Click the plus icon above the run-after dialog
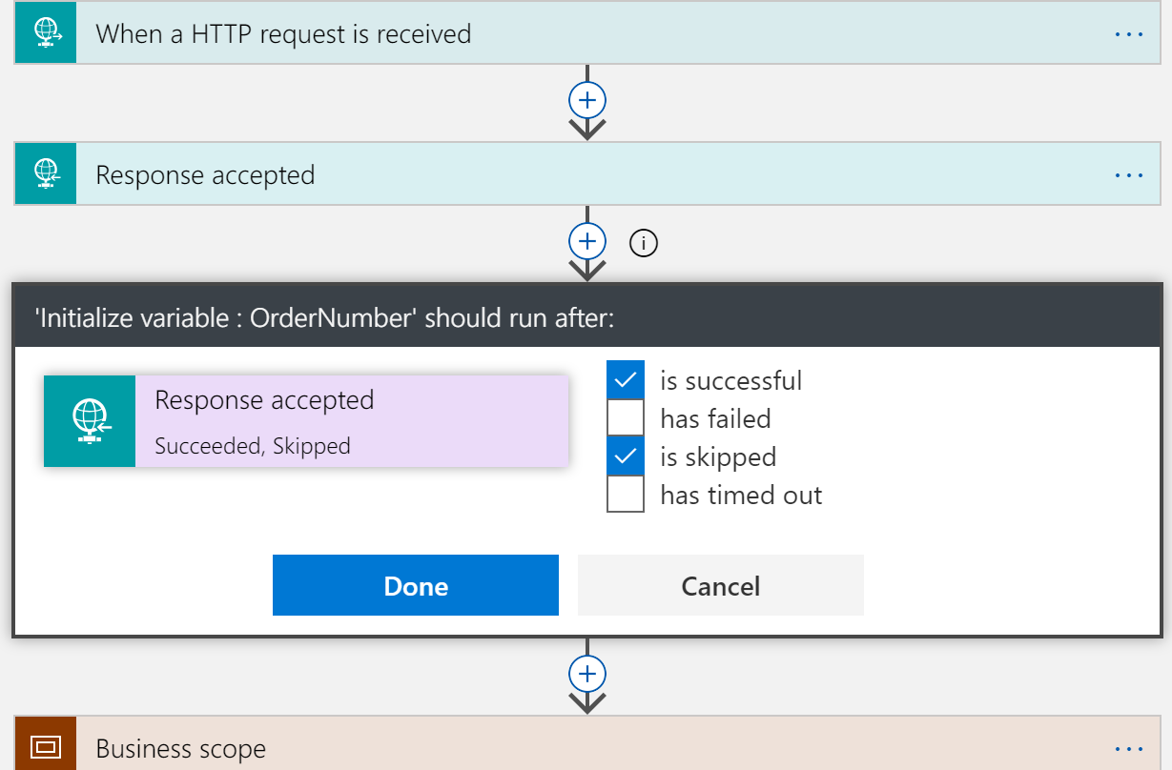The width and height of the screenshot is (1172, 770). tap(587, 241)
